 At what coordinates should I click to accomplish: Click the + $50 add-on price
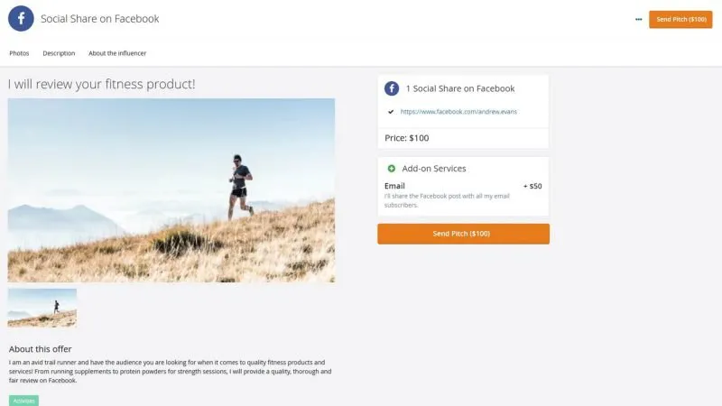coord(532,186)
